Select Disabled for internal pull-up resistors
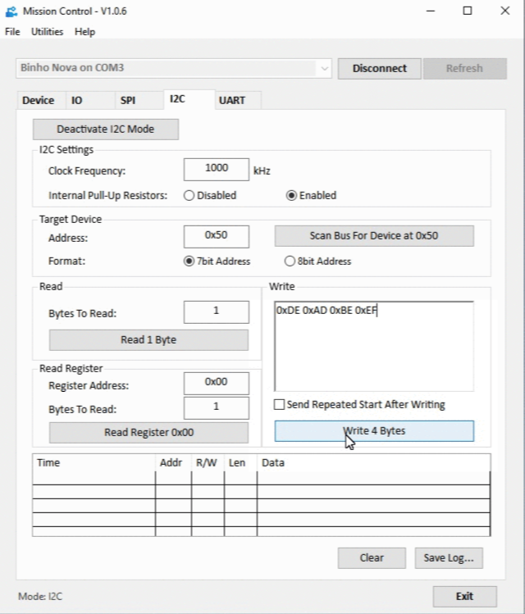Viewport: 525px width, 614px height. click(x=189, y=196)
